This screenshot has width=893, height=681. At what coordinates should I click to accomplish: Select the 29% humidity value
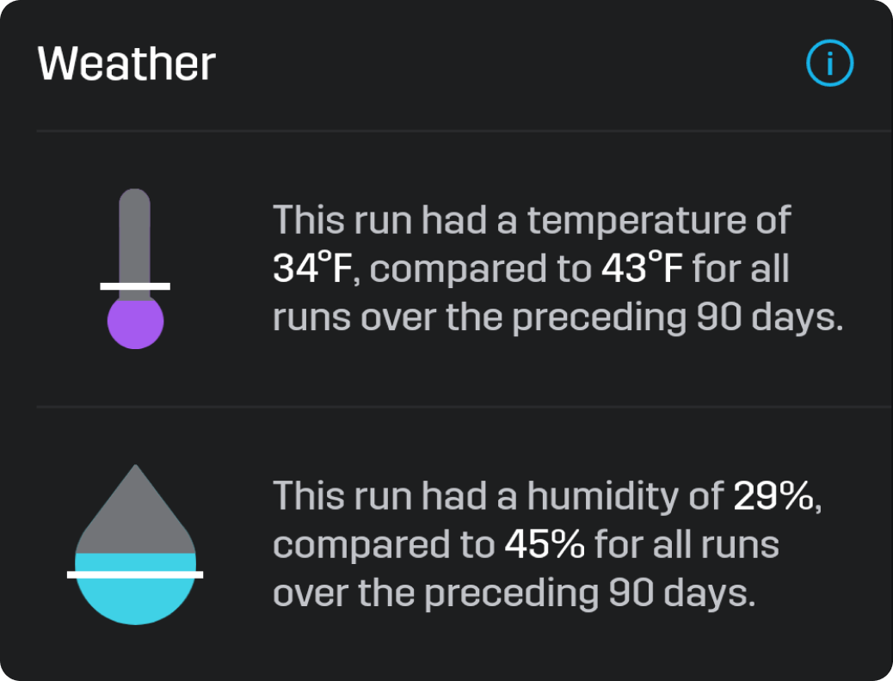tap(774, 495)
